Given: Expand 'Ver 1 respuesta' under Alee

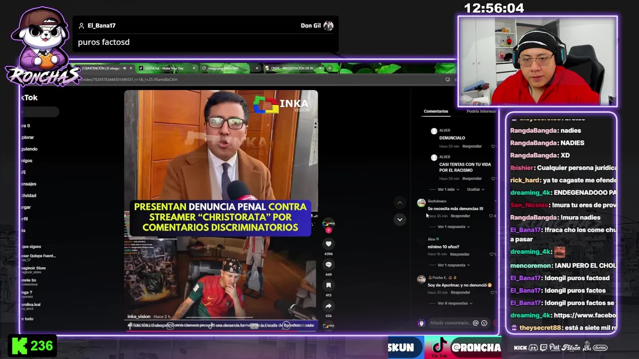Looking at the screenshot, I should click(x=453, y=265).
